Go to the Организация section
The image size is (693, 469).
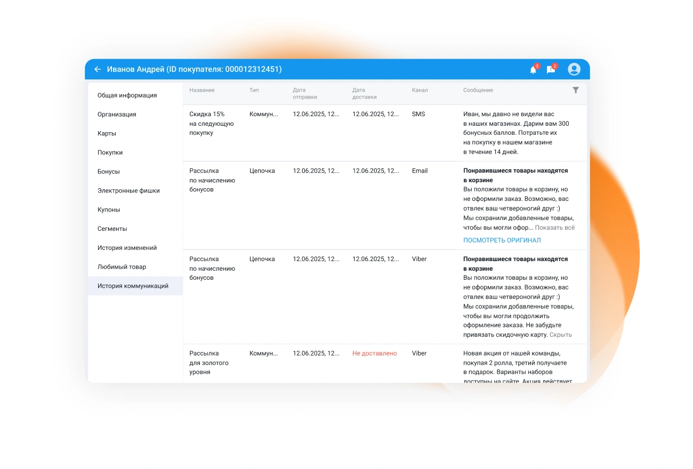point(117,115)
